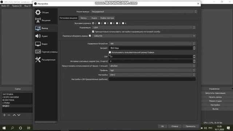The image size is (233, 131).
Task: Select audio track 3 radio button
Action: (105, 23)
